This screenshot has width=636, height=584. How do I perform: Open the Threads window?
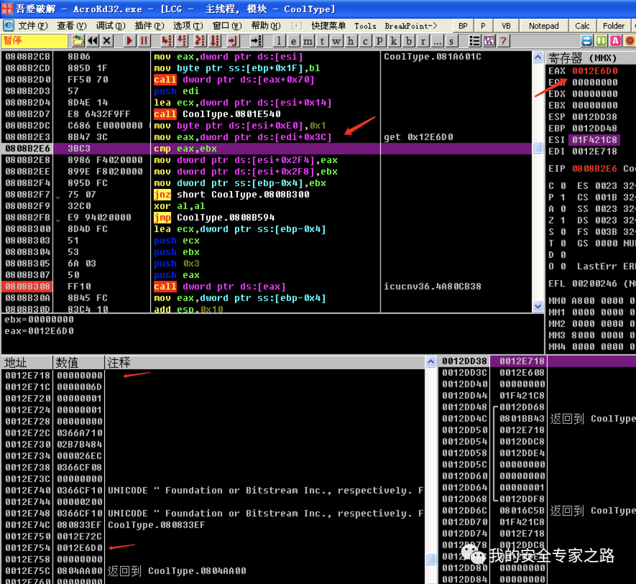click(x=322, y=41)
